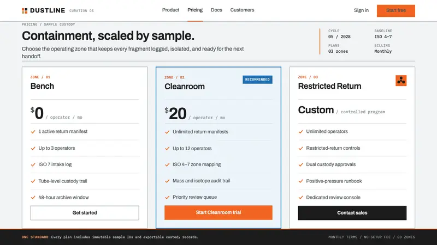Start the Cleanroom trial
The height and width of the screenshot is (245, 437).
click(x=218, y=212)
